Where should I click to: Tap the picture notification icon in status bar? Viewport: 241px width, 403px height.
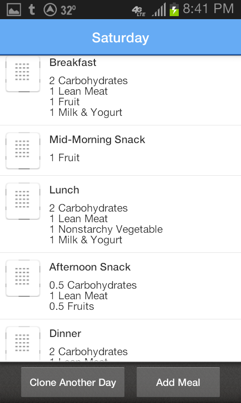click(x=14, y=10)
